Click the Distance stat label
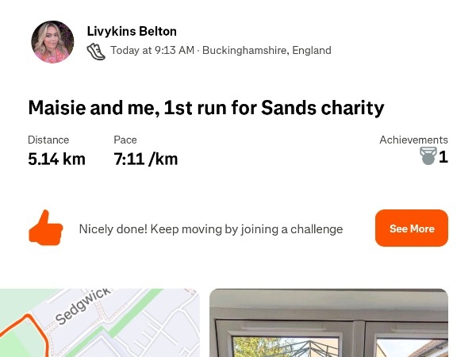This screenshot has height=357, width=476. (48, 140)
